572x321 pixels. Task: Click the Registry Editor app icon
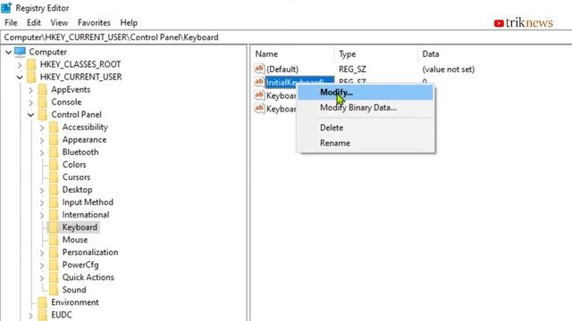pyautogui.click(x=6, y=7)
